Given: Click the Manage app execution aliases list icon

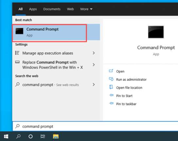Looking at the screenshot, I should point(17,53).
